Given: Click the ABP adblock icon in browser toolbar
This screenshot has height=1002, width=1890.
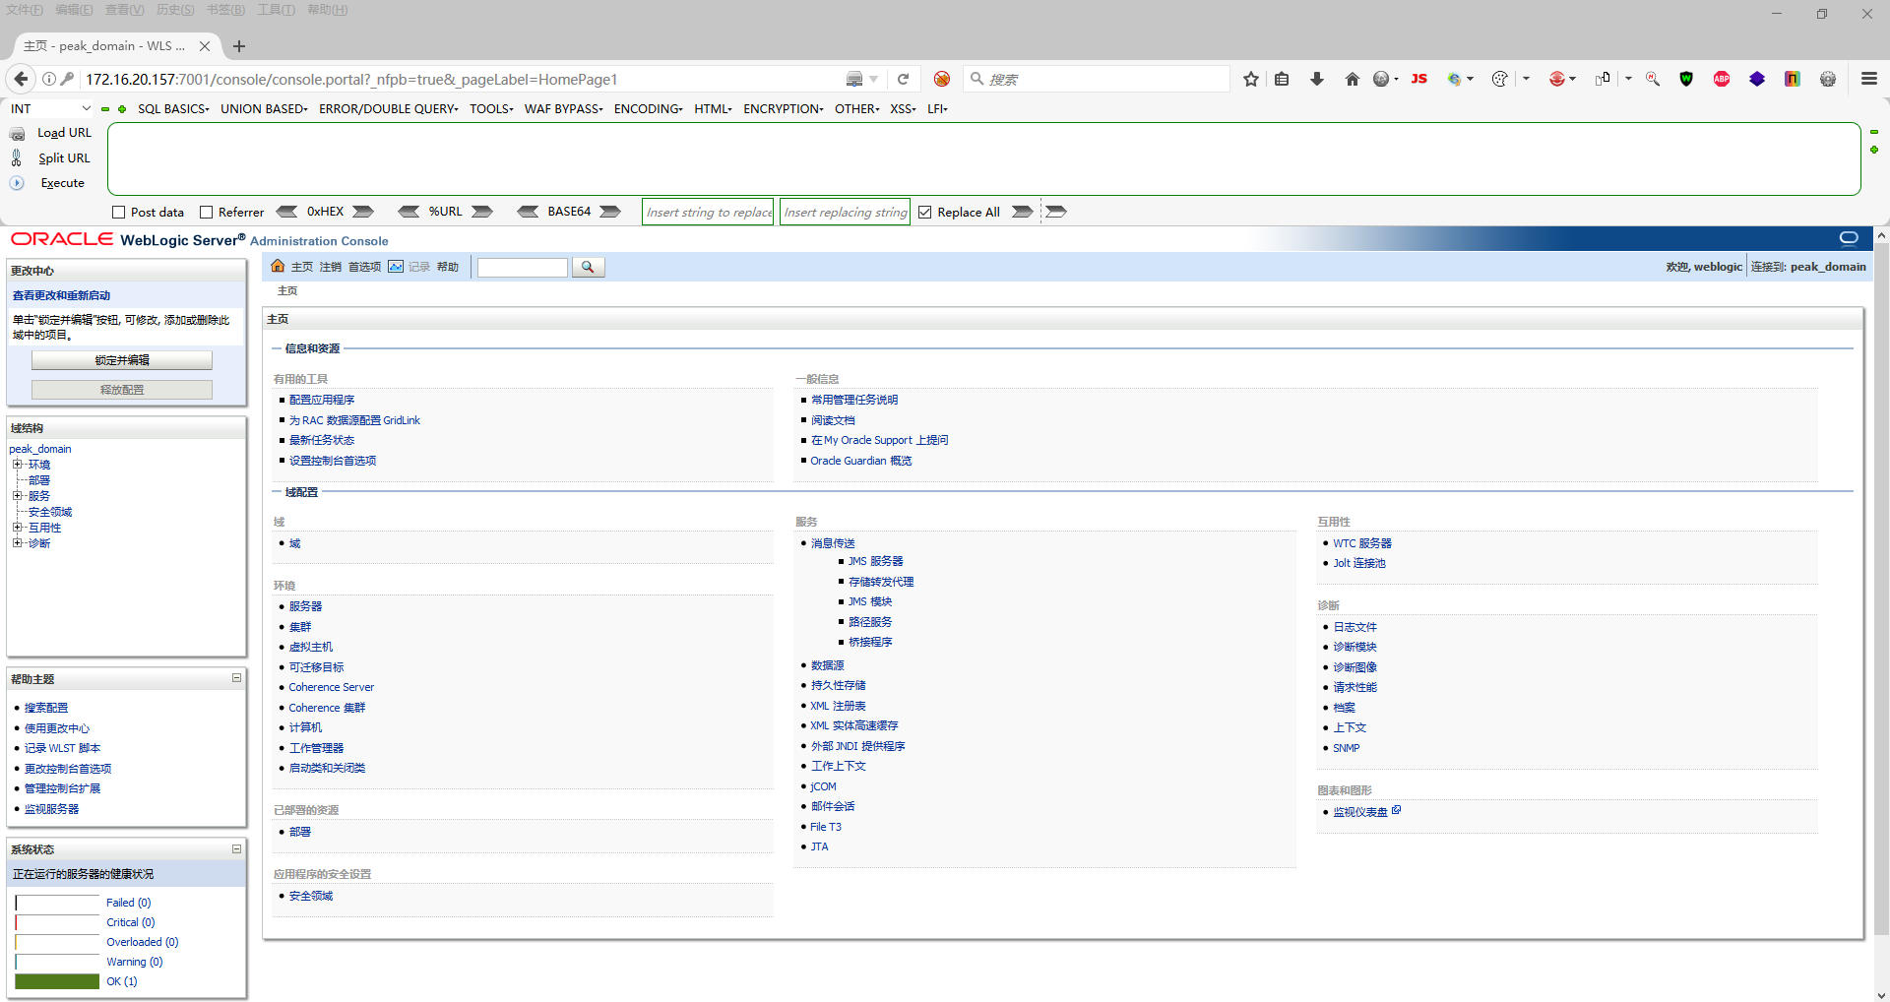Looking at the screenshot, I should 1722,79.
